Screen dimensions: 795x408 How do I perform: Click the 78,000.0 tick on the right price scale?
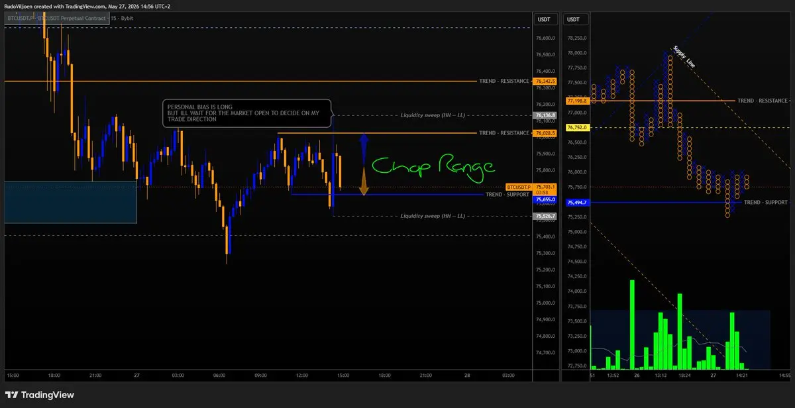[x=576, y=53]
